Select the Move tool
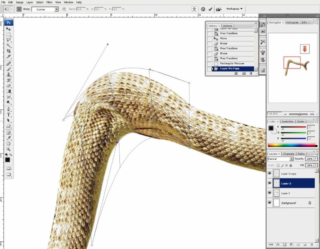This screenshot has width=320, height=249. point(8,29)
